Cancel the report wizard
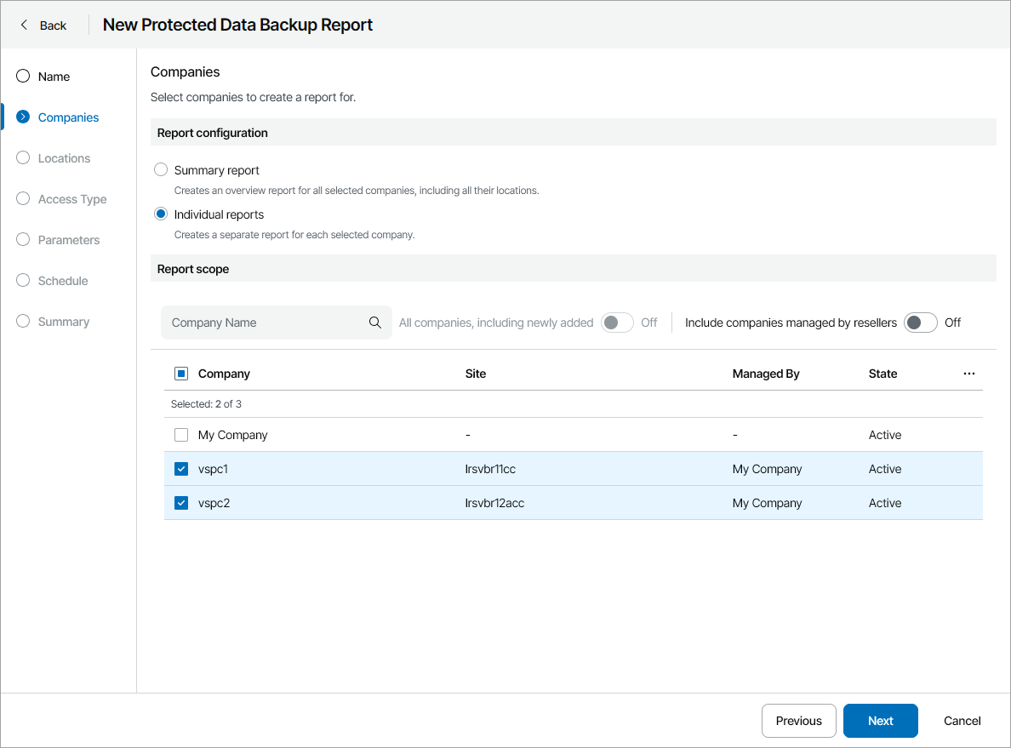The height and width of the screenshot is (748, 1011). point(962,721)
